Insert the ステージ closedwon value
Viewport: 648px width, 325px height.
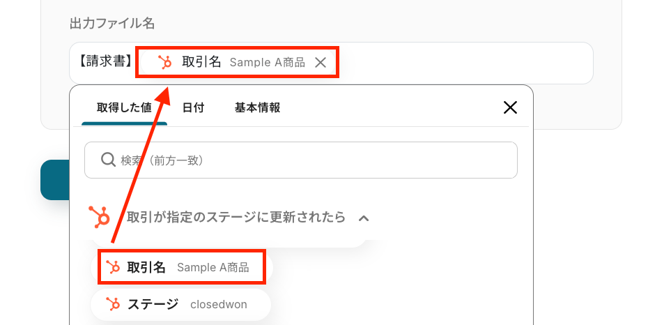180,304
